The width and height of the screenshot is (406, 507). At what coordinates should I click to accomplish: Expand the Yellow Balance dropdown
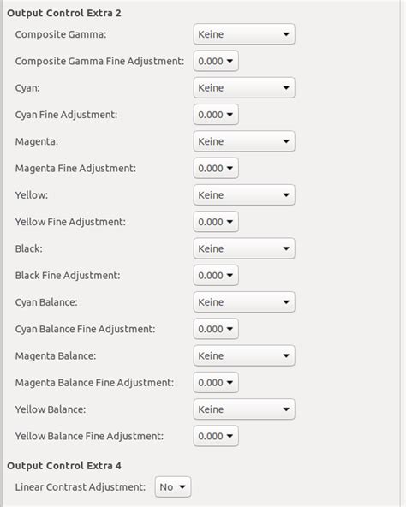244,409
